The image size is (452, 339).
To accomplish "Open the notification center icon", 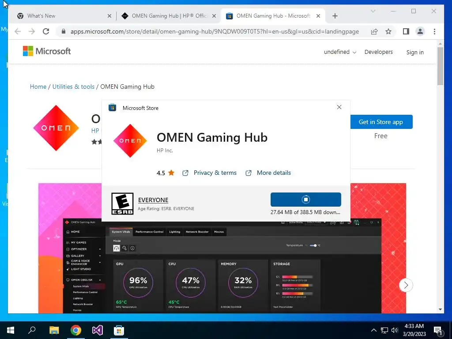I will [x=438, y=330].
